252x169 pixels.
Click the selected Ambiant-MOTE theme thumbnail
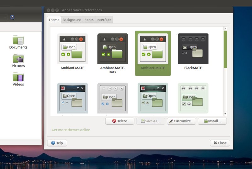pyautogui.click(x=153, y=49)
